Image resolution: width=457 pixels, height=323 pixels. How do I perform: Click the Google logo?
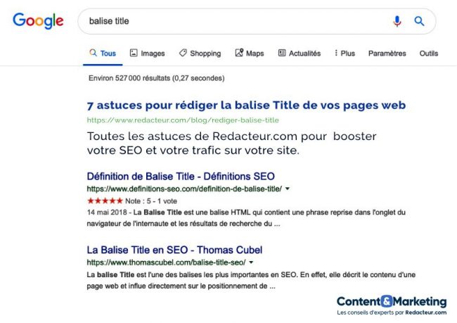[x=38, y=21]
